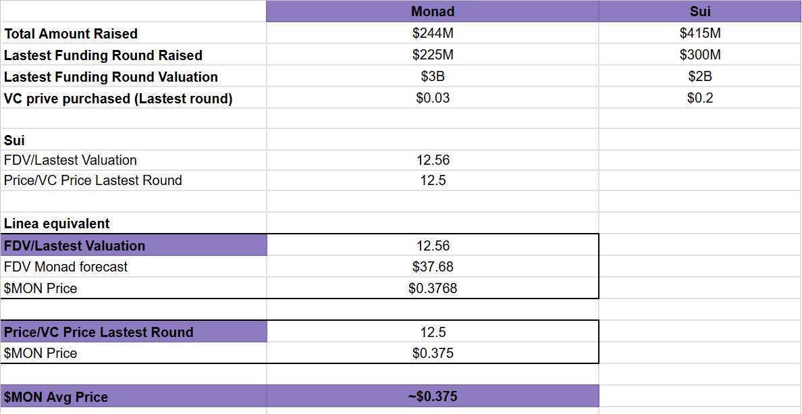Click Sui's $2B valuation cell
Image resolution: width=802 pixels, height=414 pixels.
(x=700, y=76)
